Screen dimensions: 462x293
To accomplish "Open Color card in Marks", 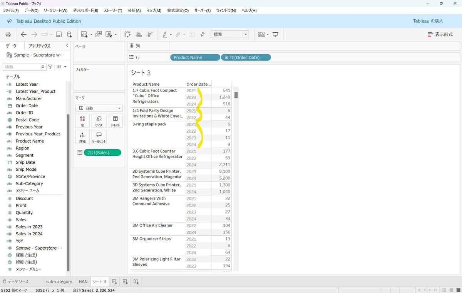I will coord(82,121).
